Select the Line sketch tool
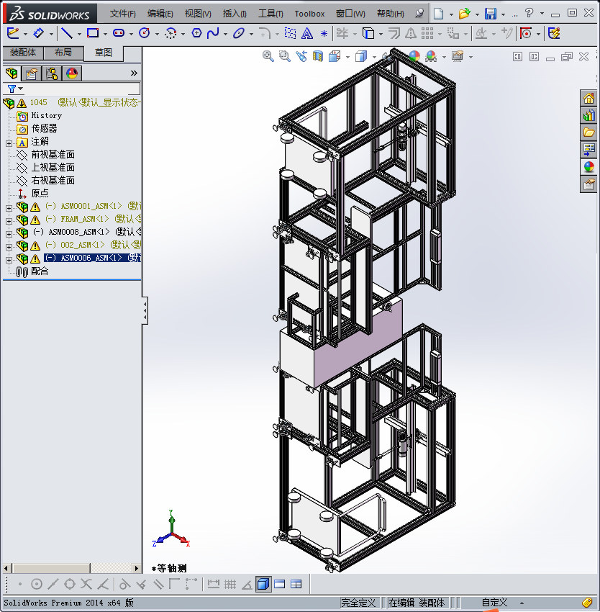 tap(67, 33)
